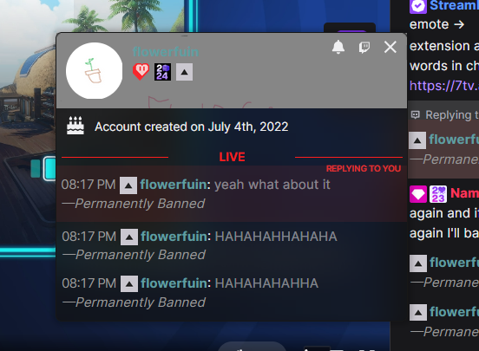Close the flowerfuin user card

[390, 48]
